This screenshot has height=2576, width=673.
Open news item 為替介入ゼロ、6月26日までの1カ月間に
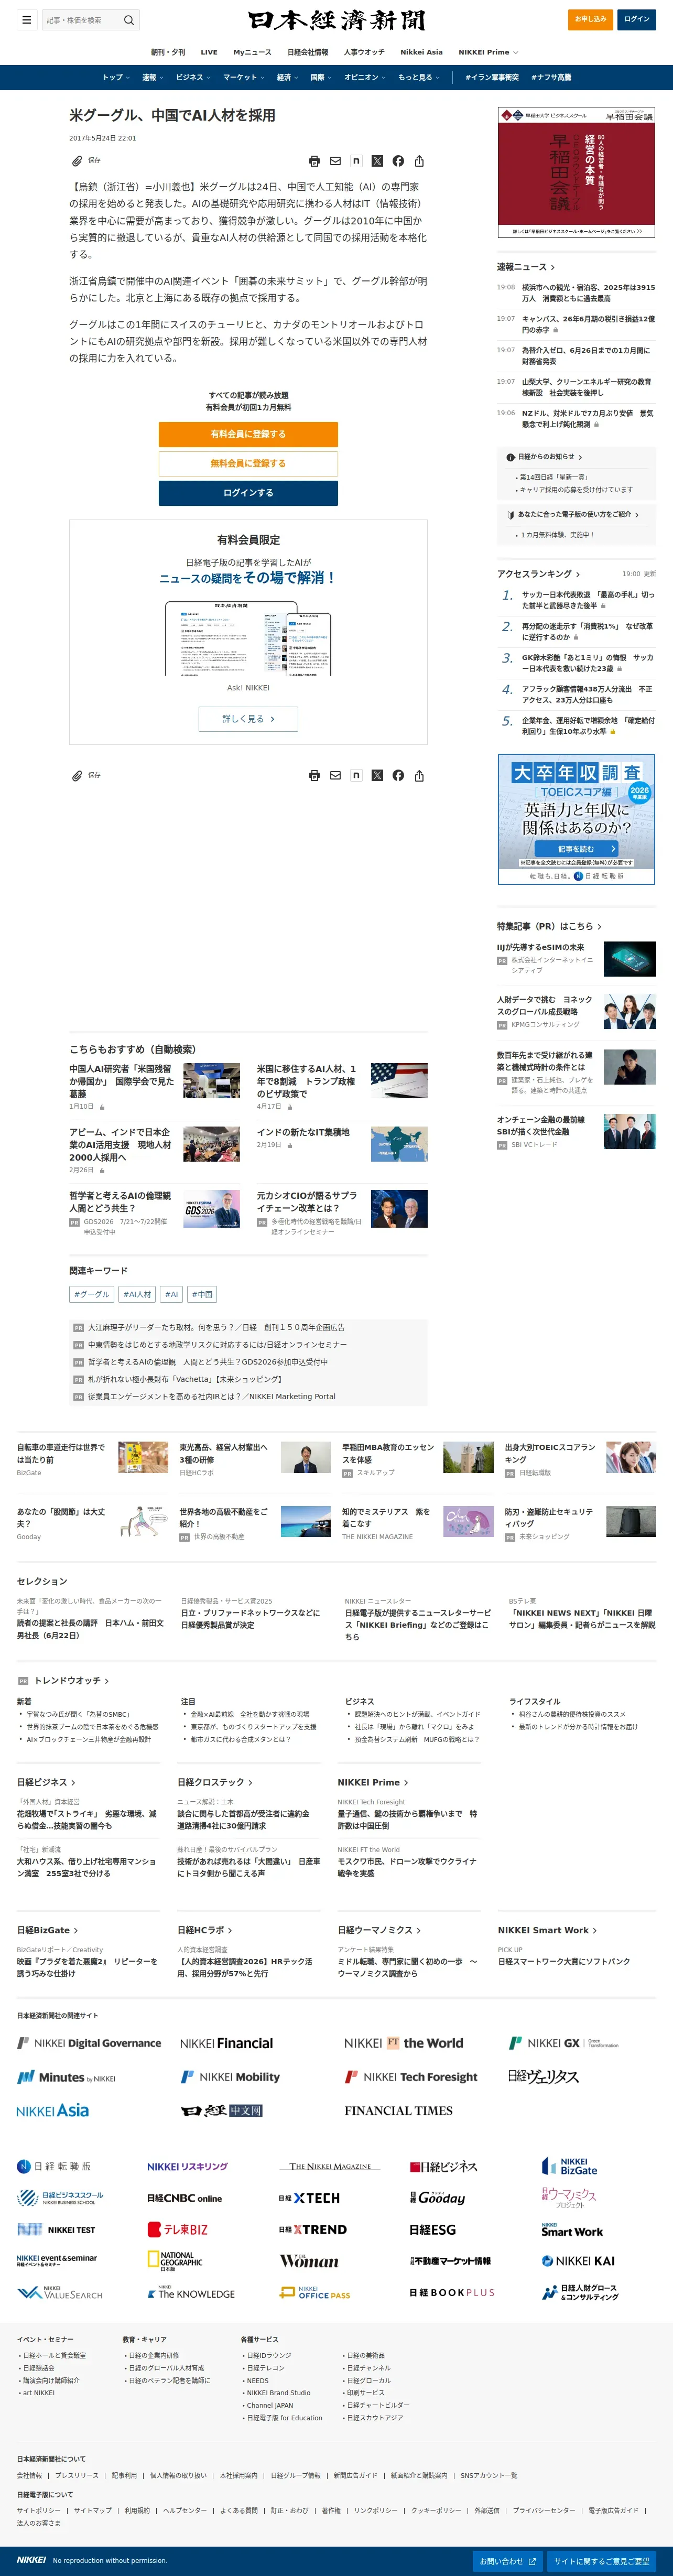coord(587,356)
